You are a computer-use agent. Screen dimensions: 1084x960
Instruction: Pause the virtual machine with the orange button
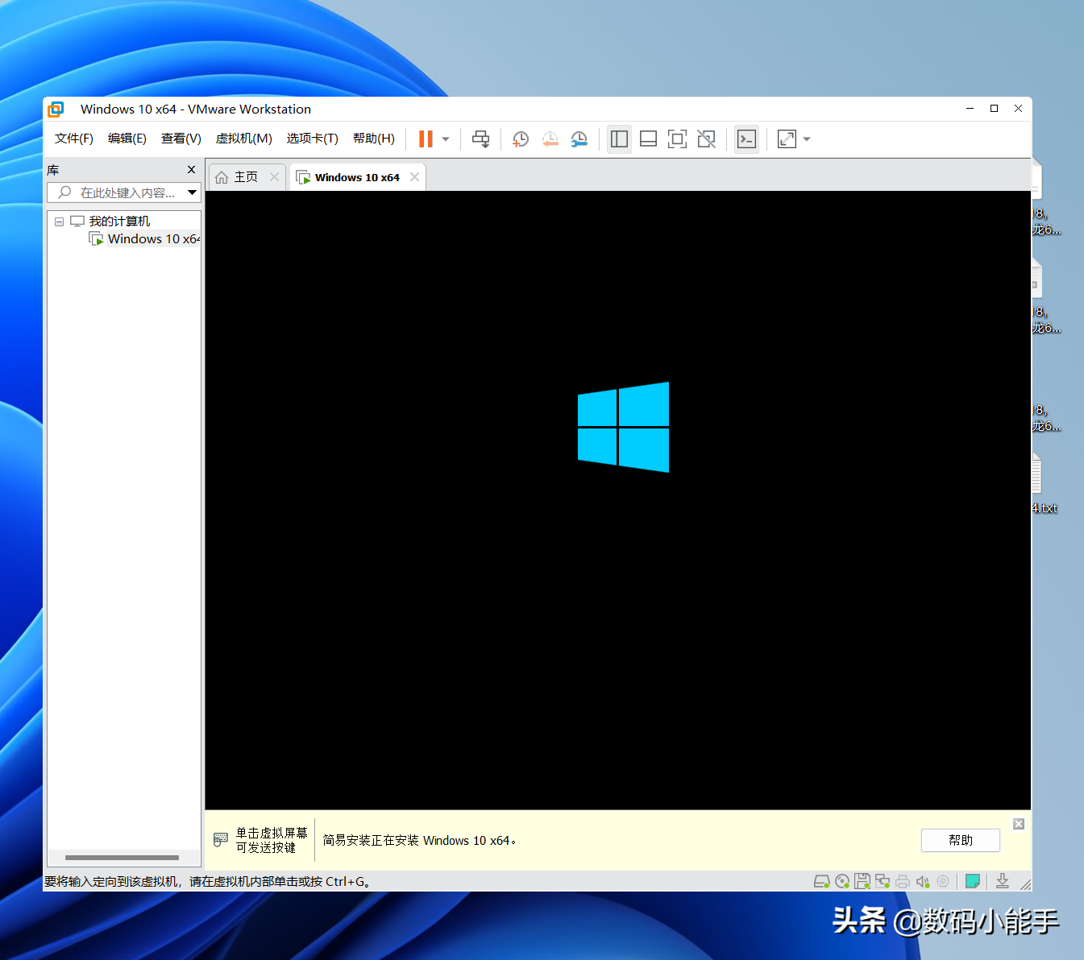[426, 139]
